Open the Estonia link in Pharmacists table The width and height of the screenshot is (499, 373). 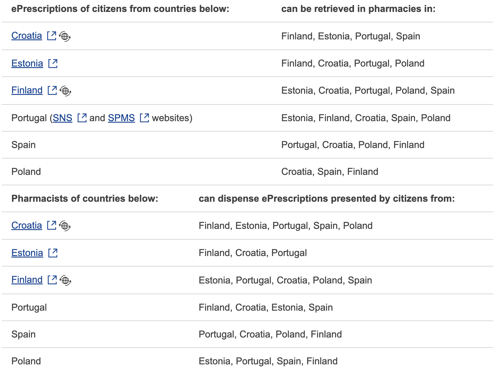[27, 253]
